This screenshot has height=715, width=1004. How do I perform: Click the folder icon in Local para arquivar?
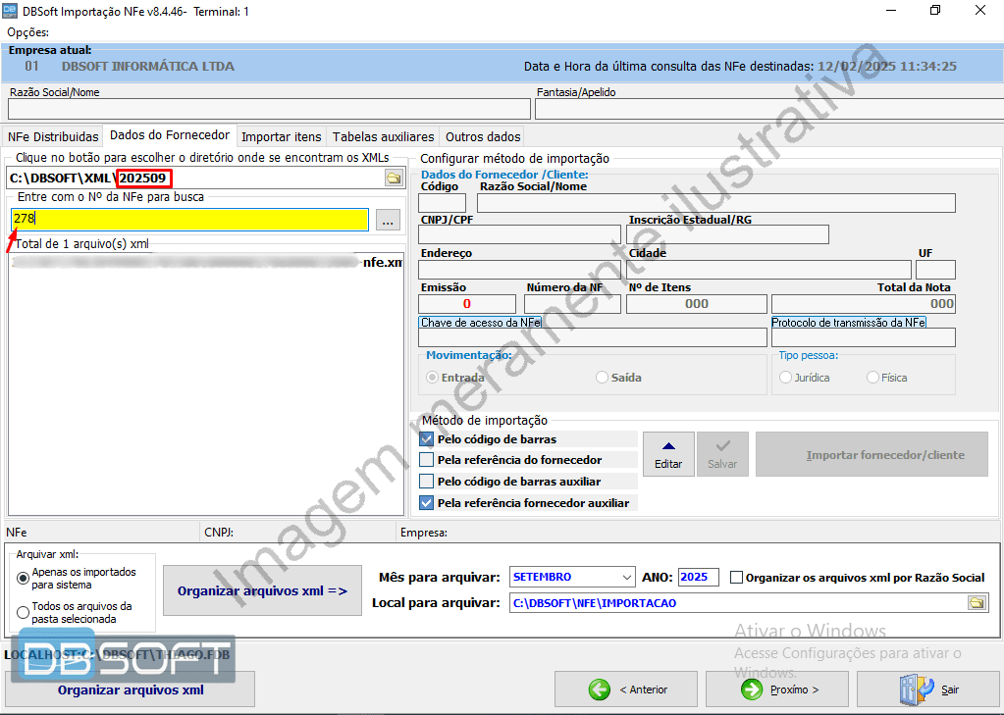pyautogui.click(x=977, y=603)
